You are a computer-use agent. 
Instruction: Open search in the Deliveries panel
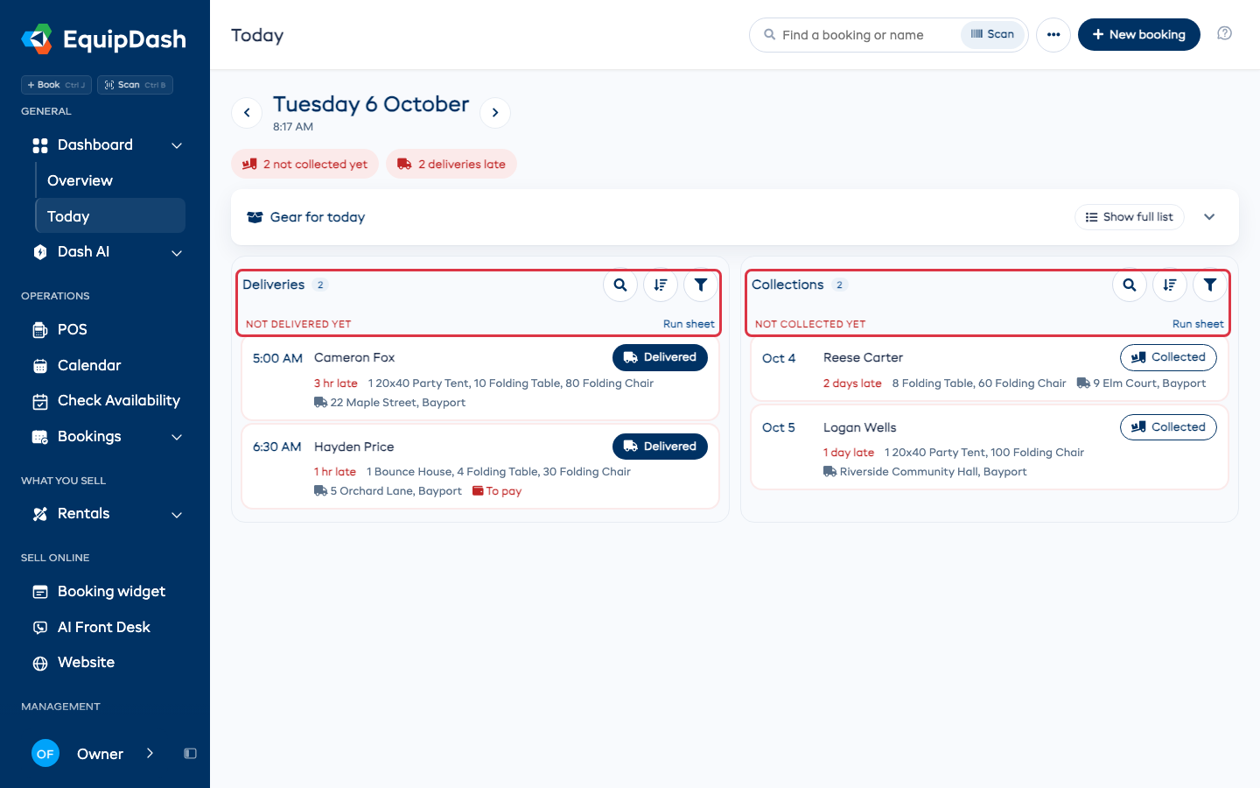pos(620,285)
